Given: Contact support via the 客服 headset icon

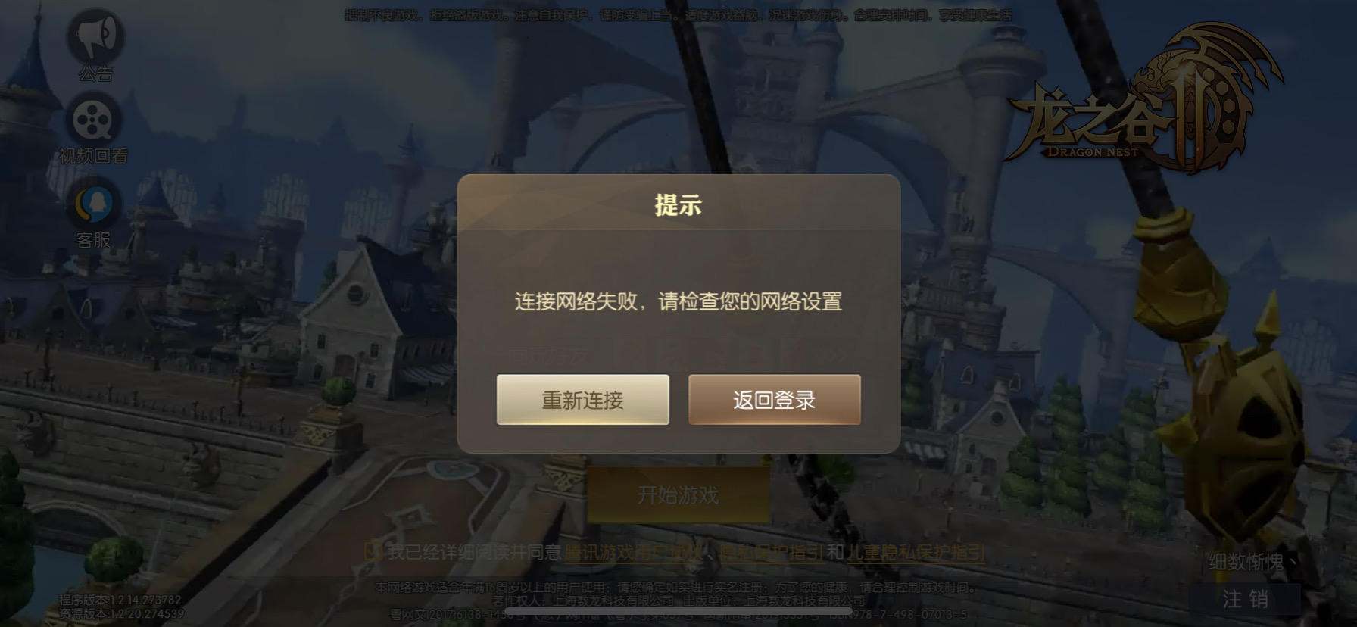Looking at the screenshot, I should tap(95, 203).
